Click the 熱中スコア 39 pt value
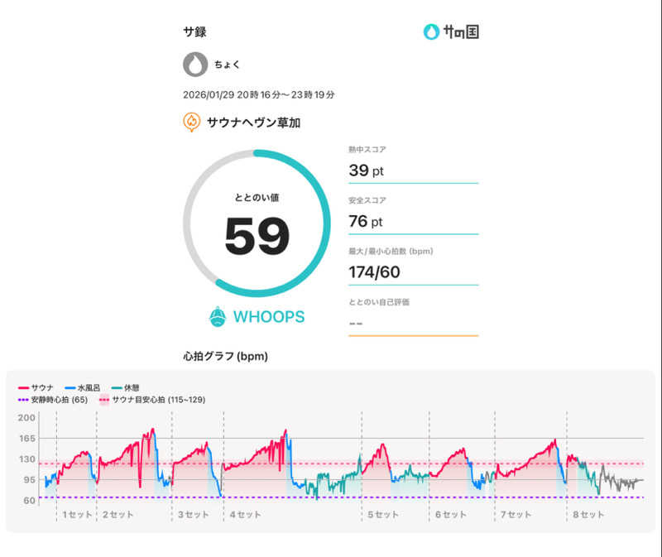662x557 pixels. click(x=367, y=170)
